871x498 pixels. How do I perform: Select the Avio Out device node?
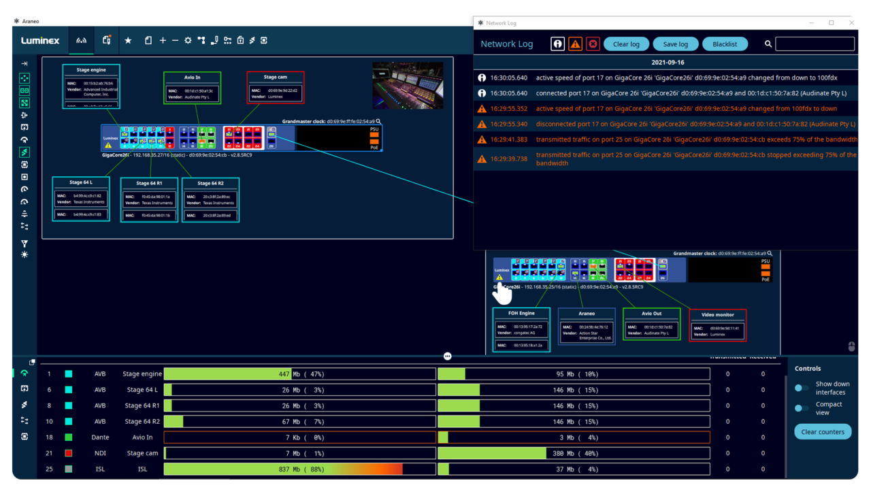coord(651,324)
